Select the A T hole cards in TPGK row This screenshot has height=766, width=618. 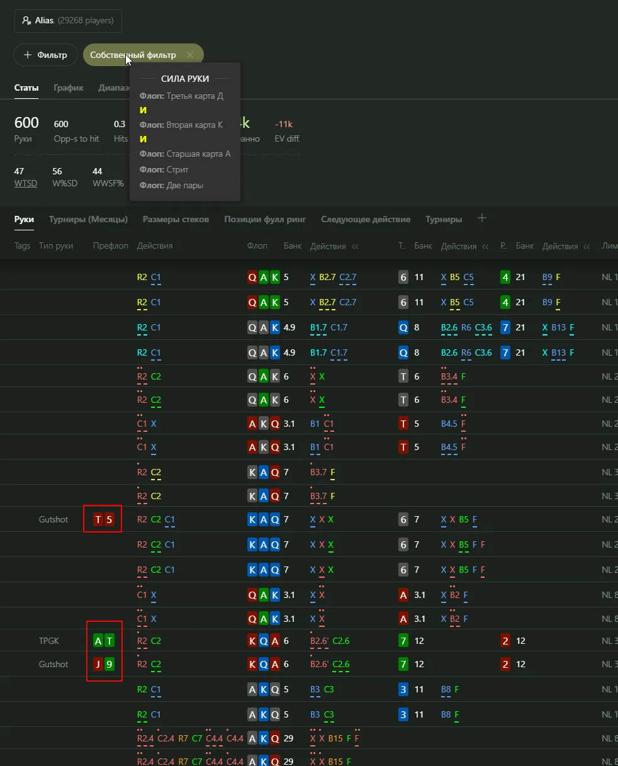[104, 641]
